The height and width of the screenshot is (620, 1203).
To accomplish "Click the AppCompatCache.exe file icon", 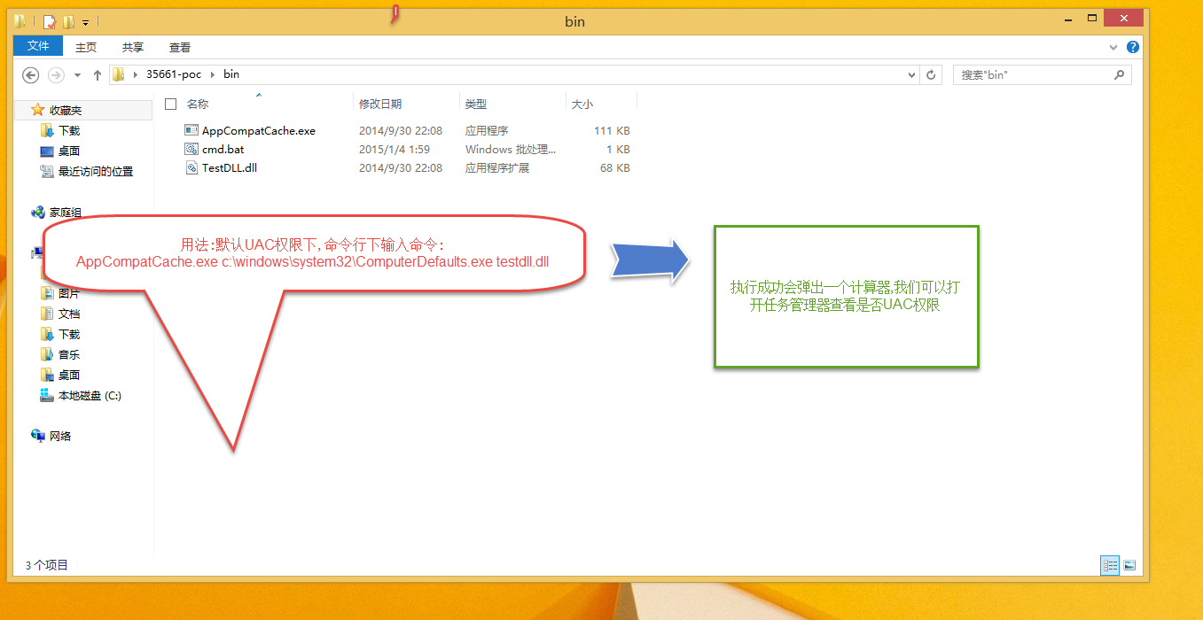I will [191, 130].
